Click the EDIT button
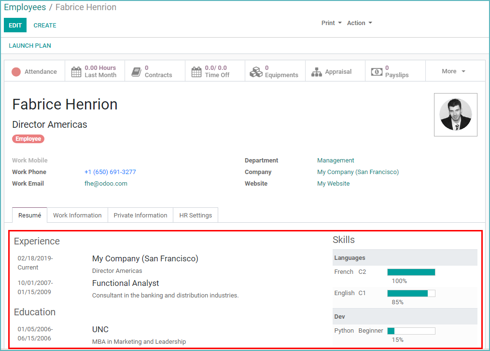Viewport: 490px width, 351px height. click(x=15, y=25)
